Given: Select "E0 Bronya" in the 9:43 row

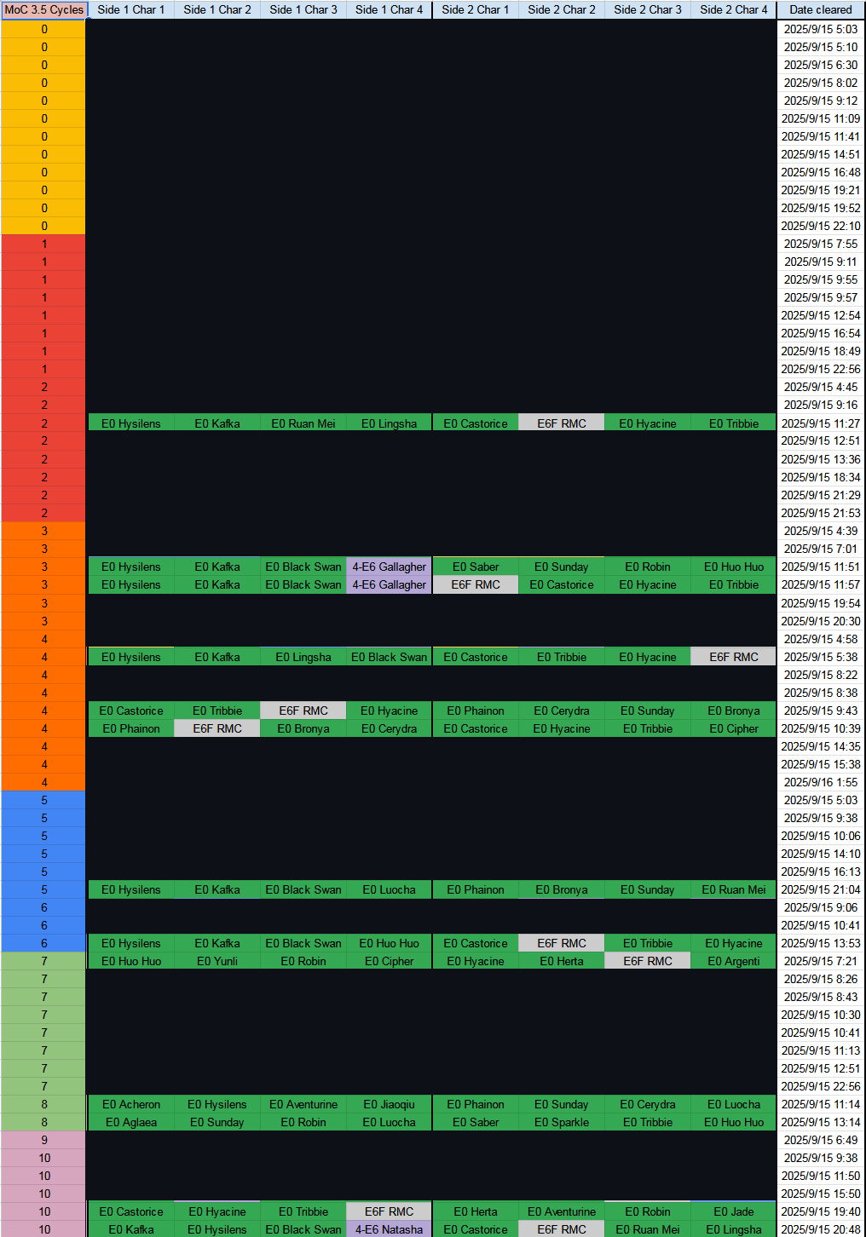Looking at the screenshot, I should [734, 711].
